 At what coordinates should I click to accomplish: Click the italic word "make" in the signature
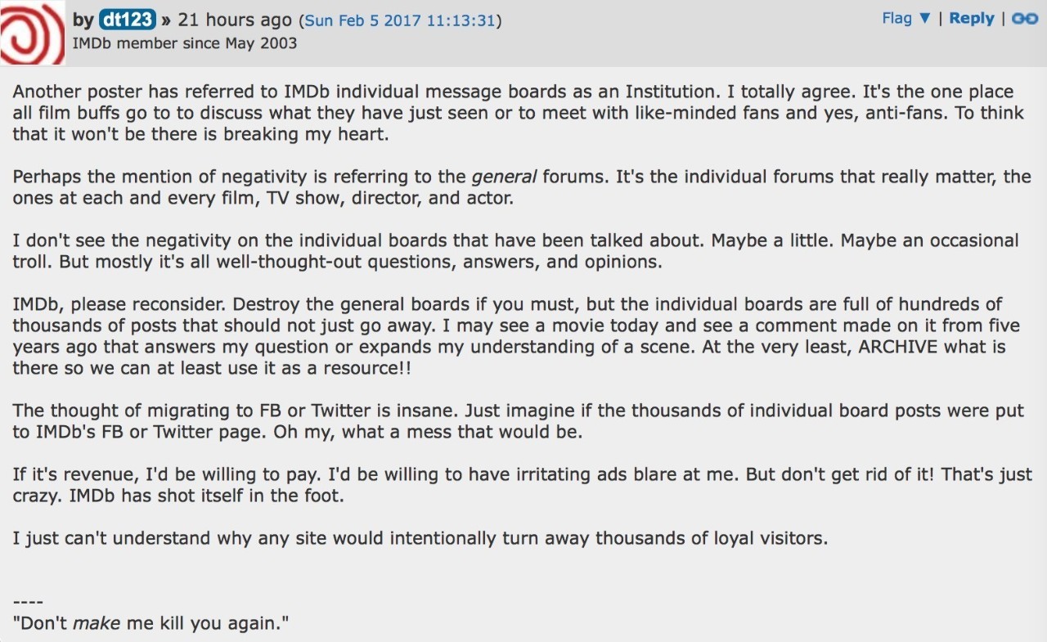[x=96, y=623]
